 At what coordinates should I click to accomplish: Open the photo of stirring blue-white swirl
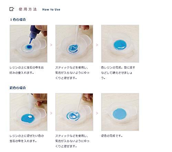(x=74, y=112)
